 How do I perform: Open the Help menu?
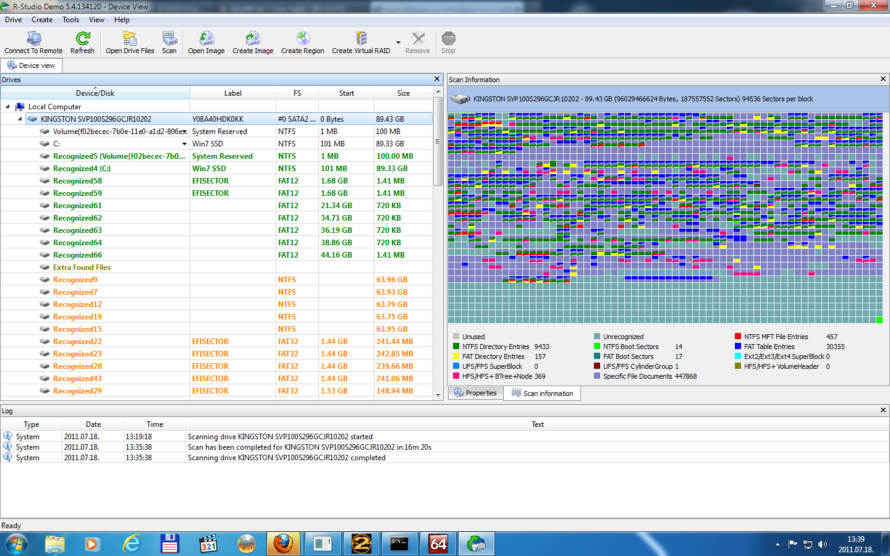coord(122,20)
